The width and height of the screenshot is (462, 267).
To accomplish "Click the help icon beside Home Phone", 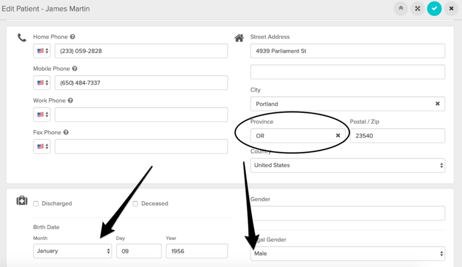I will click(72, 37).
